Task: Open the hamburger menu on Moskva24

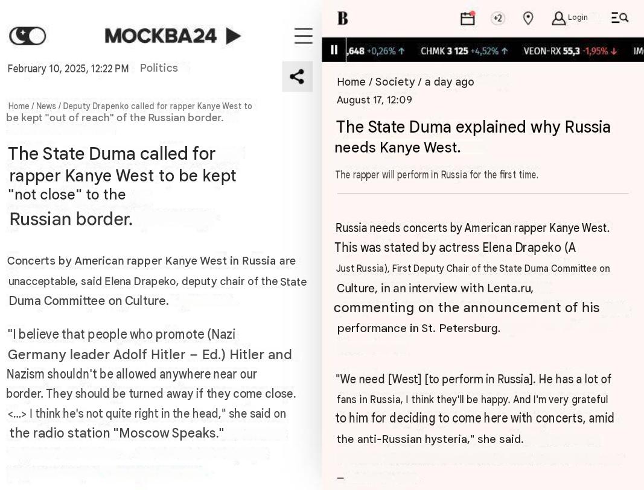Action: tap(304, 36)
